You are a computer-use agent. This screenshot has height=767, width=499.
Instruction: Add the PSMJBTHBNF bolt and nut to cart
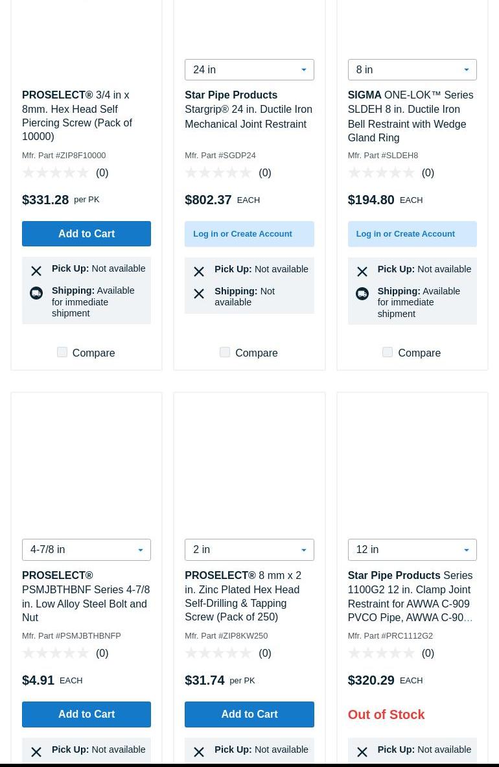tap(86, 714)
